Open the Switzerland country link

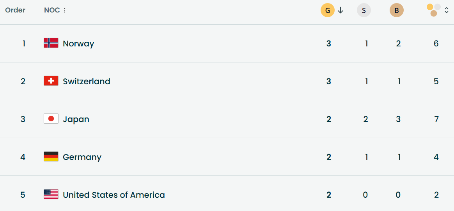pos(87,81)
